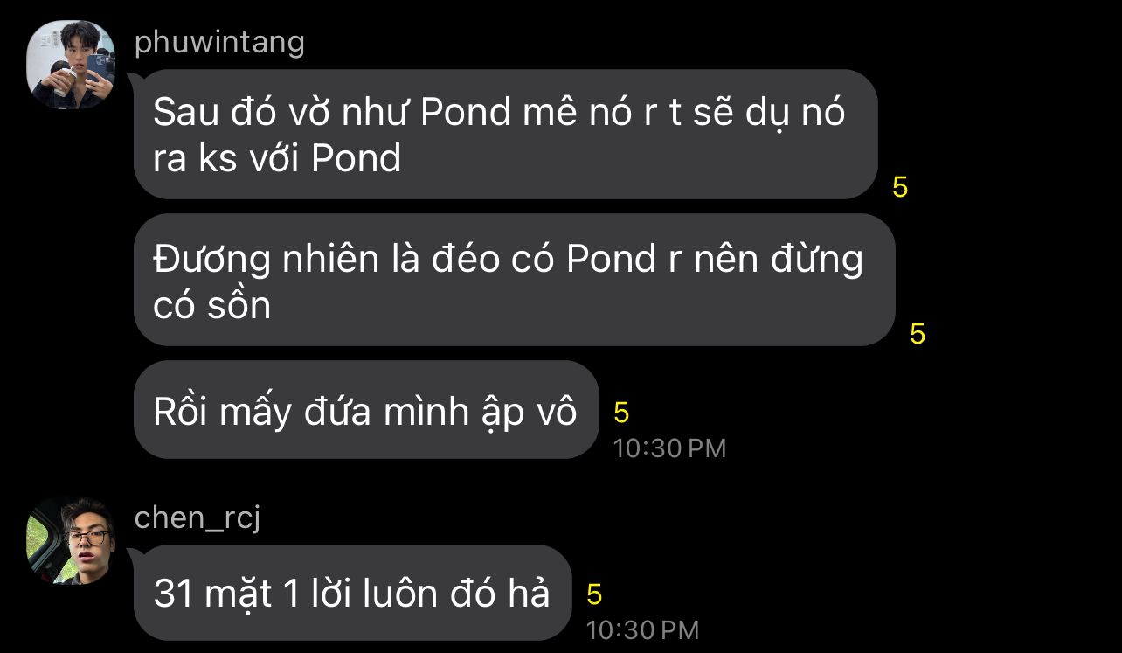
Task: Click the 10:30 PM timestamp under phuwintang's messages
Action: [669, 448]
